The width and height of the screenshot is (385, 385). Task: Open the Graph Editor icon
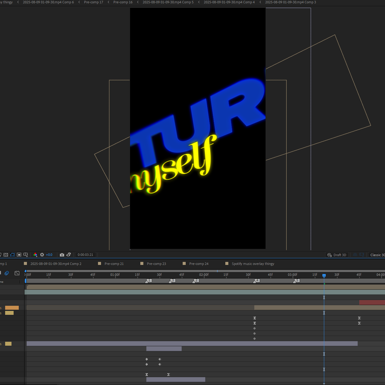coord(17,273)
